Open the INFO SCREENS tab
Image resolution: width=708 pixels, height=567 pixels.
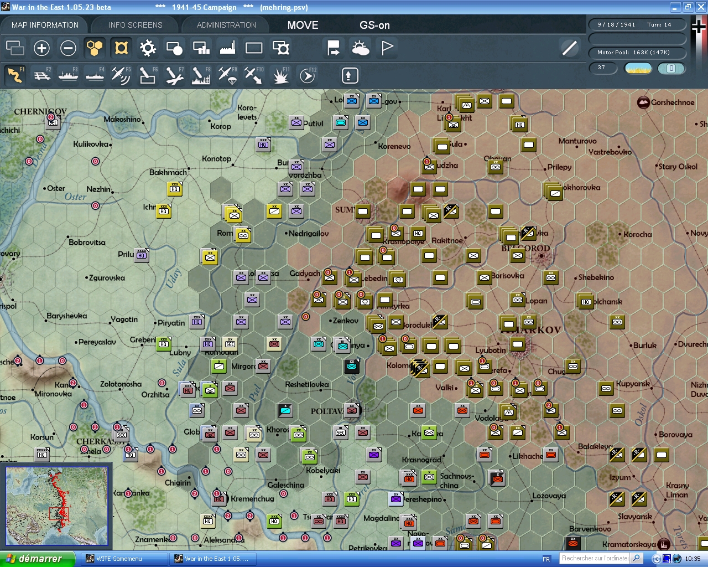tap(136, 25)
